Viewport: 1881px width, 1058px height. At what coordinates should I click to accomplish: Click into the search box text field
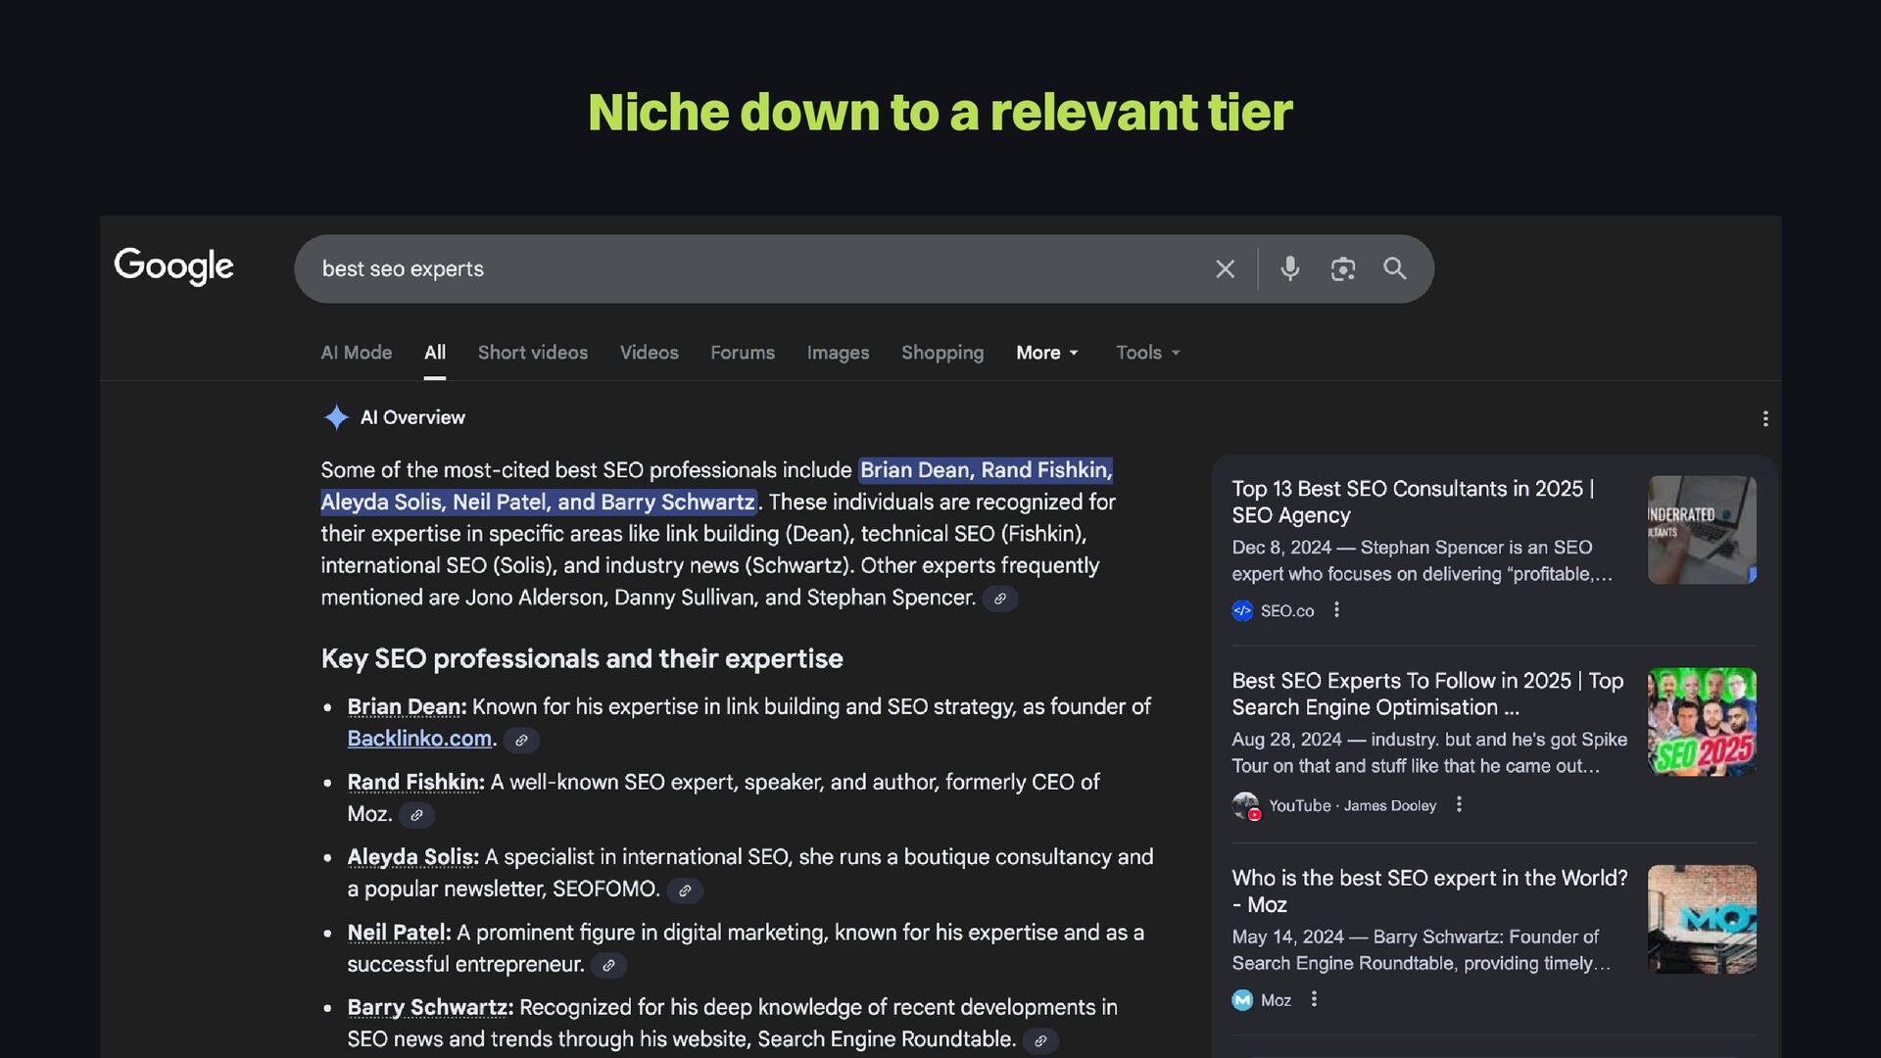(745, 269)
